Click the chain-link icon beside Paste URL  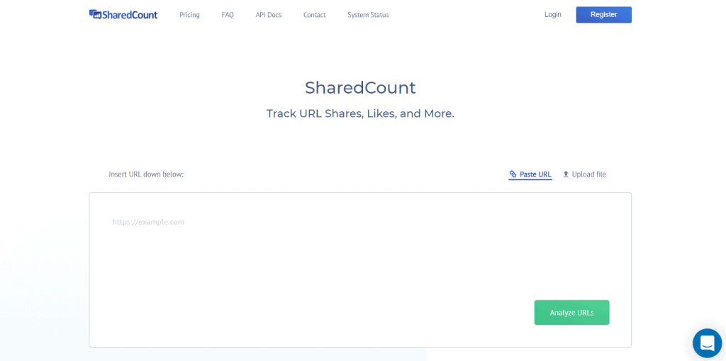tap(513, 174)
